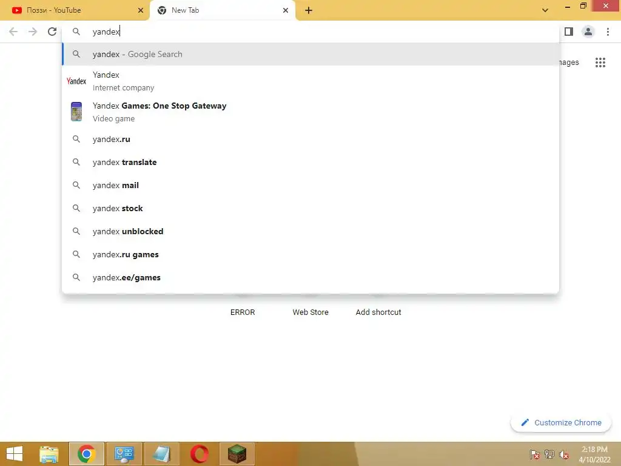Open the side panel icon
The image size is (621, 466).
[569, 32]
